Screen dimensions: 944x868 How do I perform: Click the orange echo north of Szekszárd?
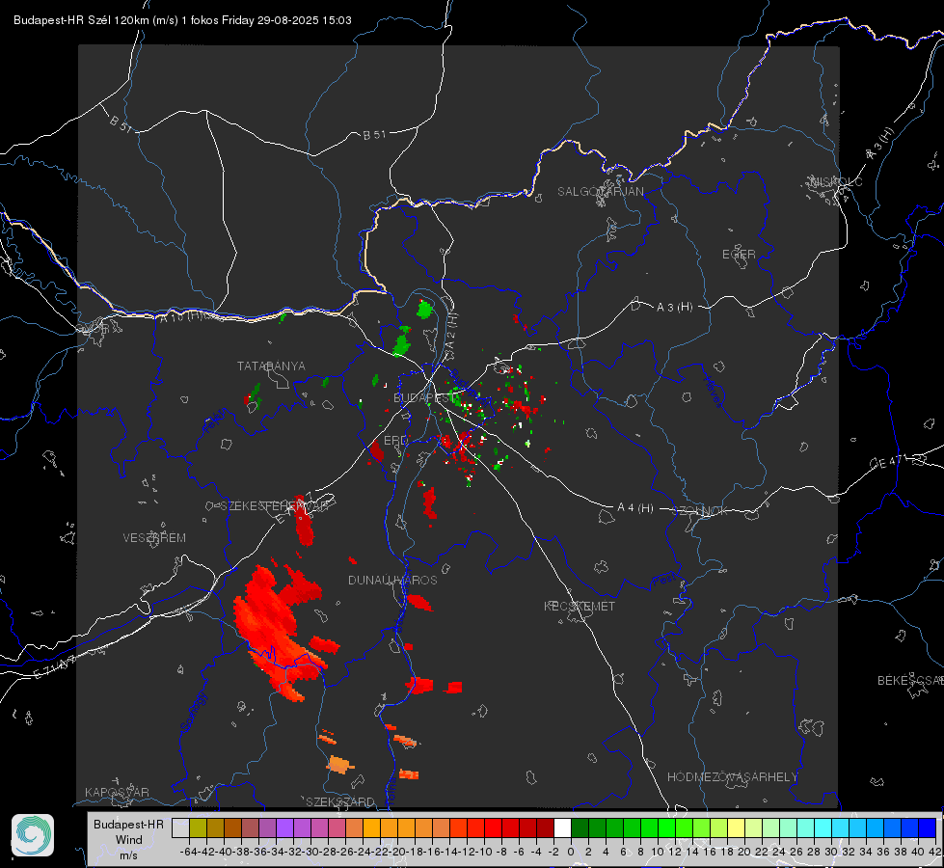pos(339,765)
